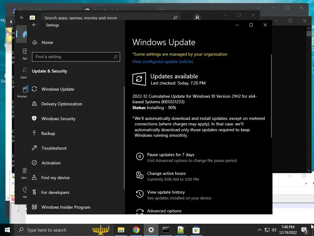Go back using the Settings back arrow
Viewport: 314px width, 236px height.
pyautogui.click(x=34, y=25)
